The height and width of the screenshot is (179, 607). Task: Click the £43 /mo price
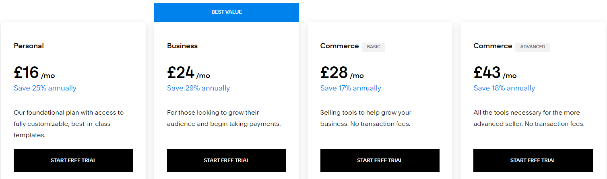tap(495, 73)
